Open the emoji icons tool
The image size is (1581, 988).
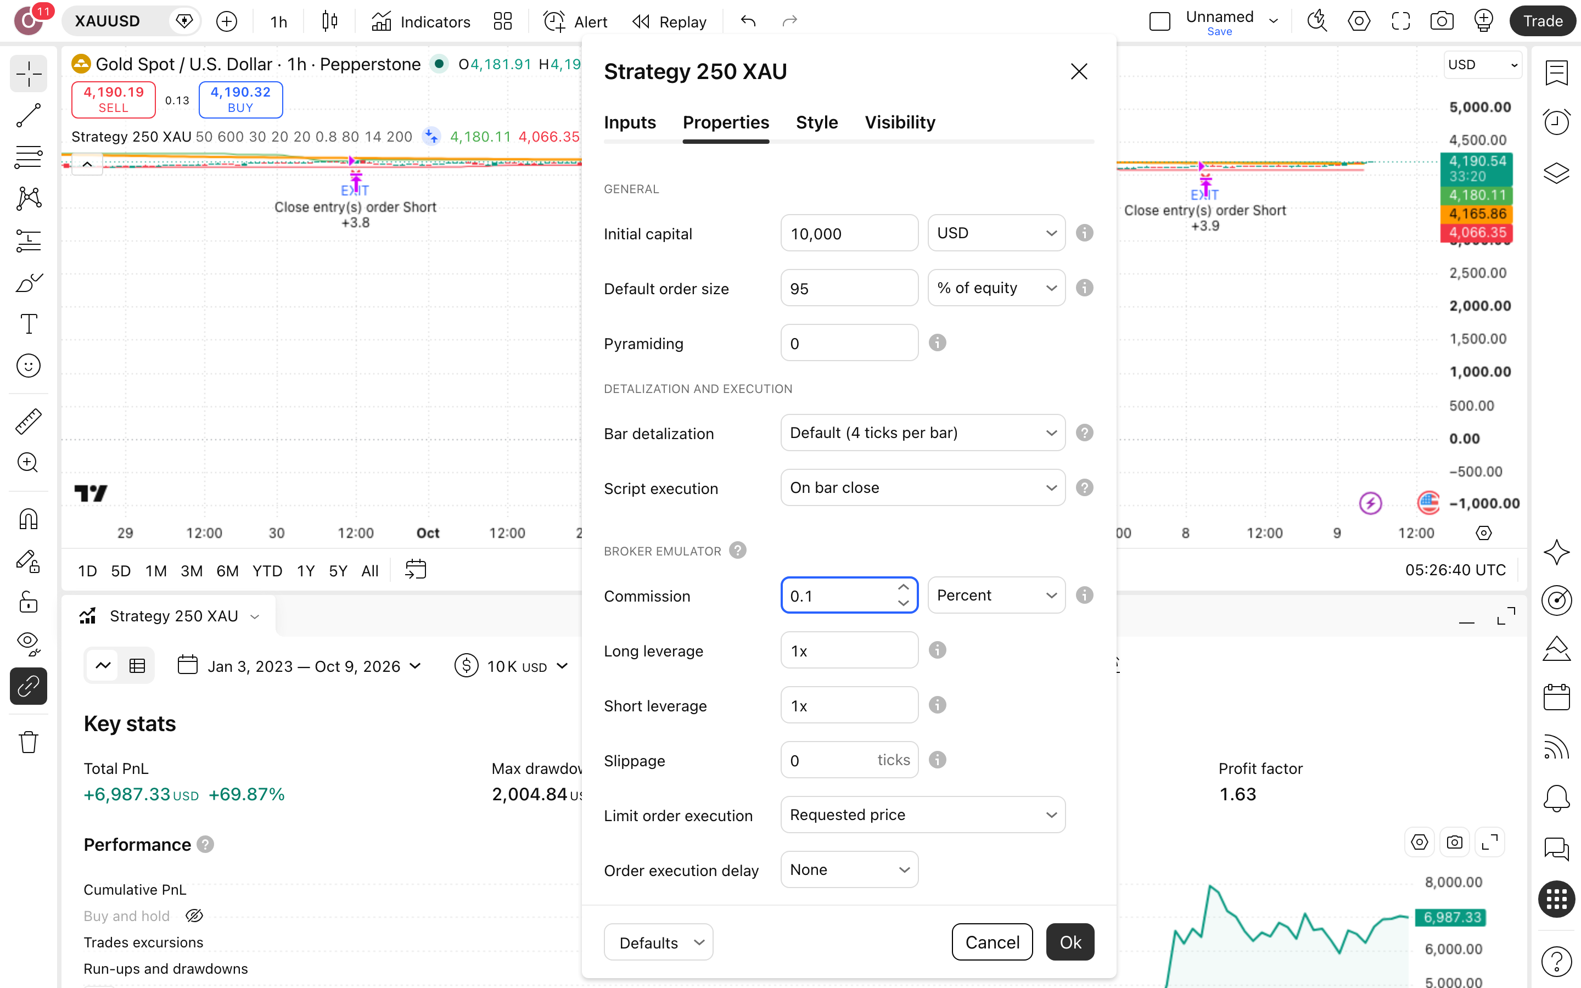28,365
